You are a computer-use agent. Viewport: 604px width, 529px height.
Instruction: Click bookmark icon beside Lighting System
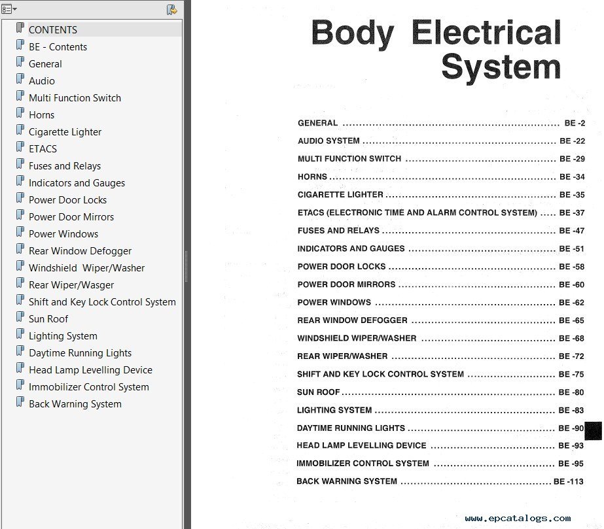(x=20, y=333)
